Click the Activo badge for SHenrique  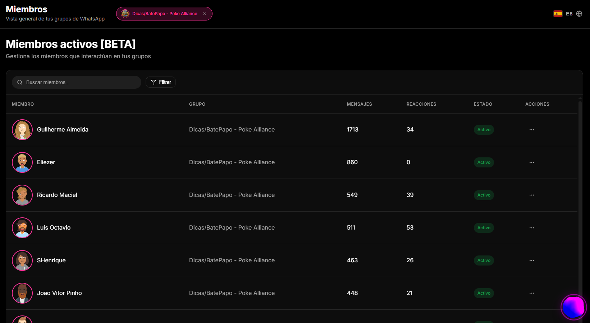[484, 260]
